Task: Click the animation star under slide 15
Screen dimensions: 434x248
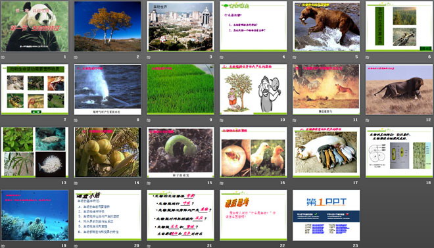Action: coord(149,183)
